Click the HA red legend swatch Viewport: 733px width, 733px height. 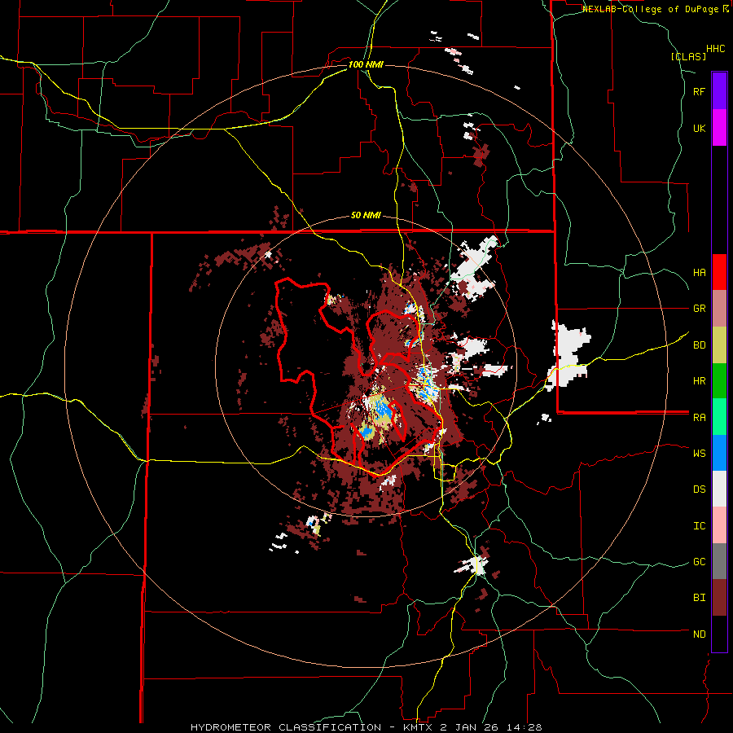[x=719, y=272]
